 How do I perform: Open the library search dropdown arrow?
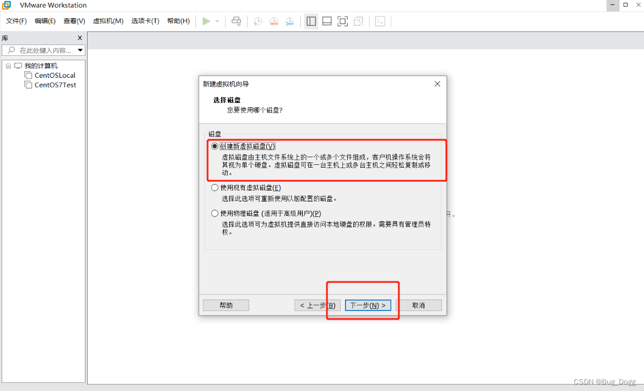coord(80,50)
